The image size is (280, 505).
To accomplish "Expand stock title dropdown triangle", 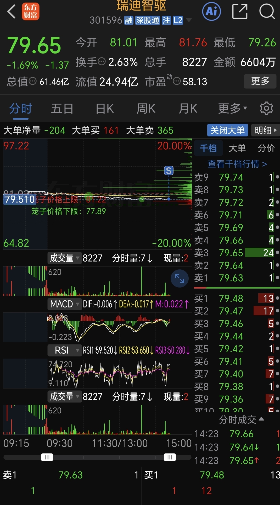I will click(x=189, y=20).
